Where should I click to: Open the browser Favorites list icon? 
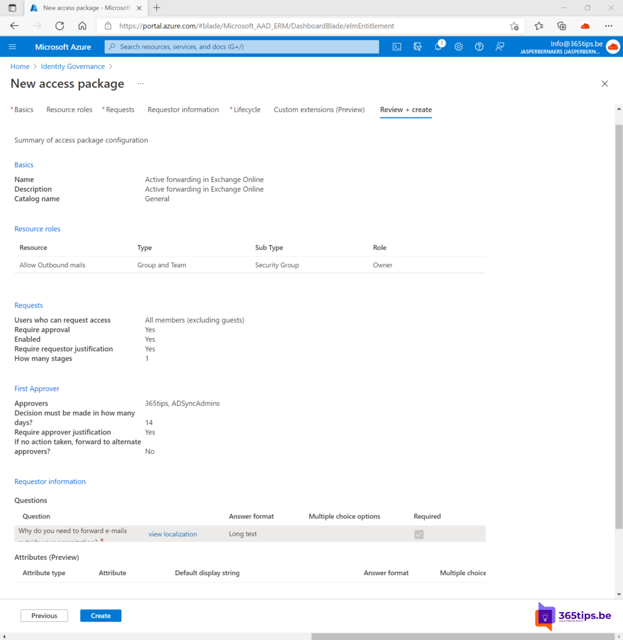(x=539, y=26)
